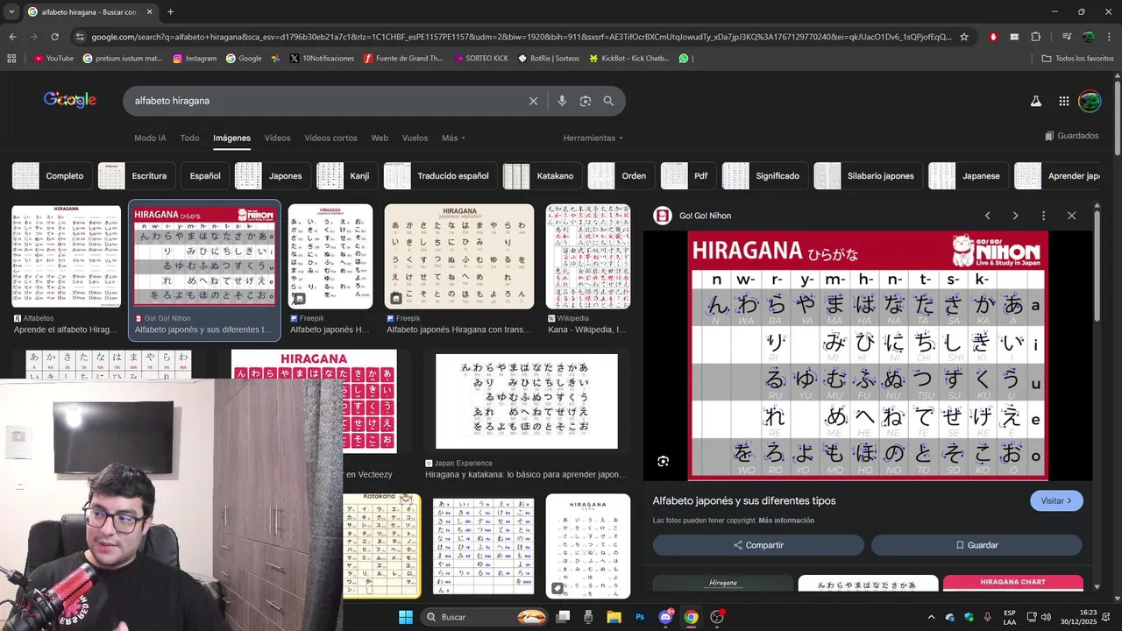Expand the Herramientas dropdown
Viewport: 1122px width, 631px height.
pyautogui.click(x=593, y=138)
